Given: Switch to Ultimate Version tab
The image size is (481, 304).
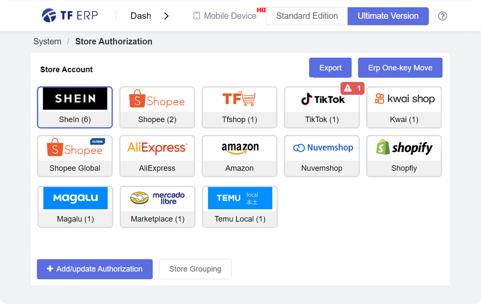Looking at the screenshot, I should click(x=388, y=16).
